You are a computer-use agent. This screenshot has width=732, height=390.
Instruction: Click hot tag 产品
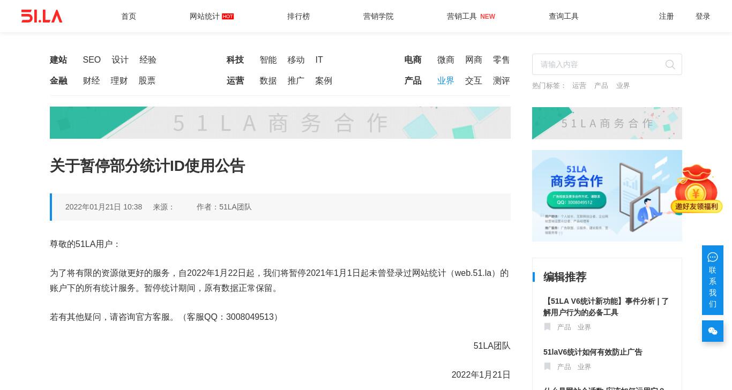click(x=601, y=86)
